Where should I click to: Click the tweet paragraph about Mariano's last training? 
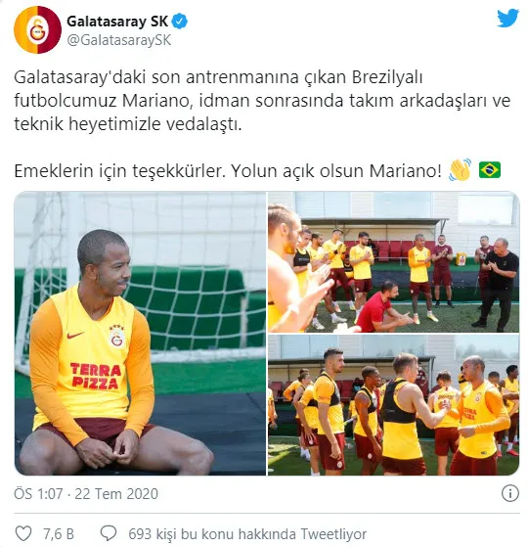click(x=262, y=101)
